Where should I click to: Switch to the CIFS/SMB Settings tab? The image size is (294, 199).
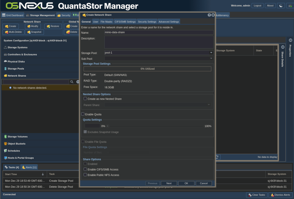point(125,21)
